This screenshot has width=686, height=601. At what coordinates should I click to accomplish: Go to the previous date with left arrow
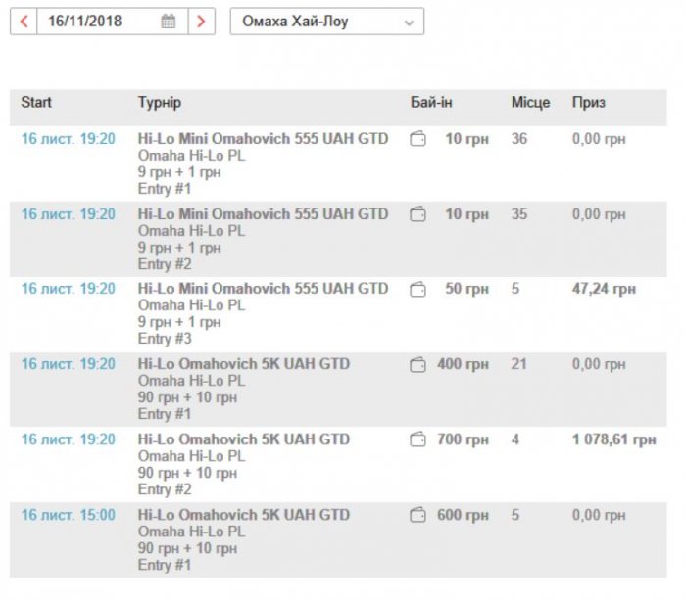[24, 21]
